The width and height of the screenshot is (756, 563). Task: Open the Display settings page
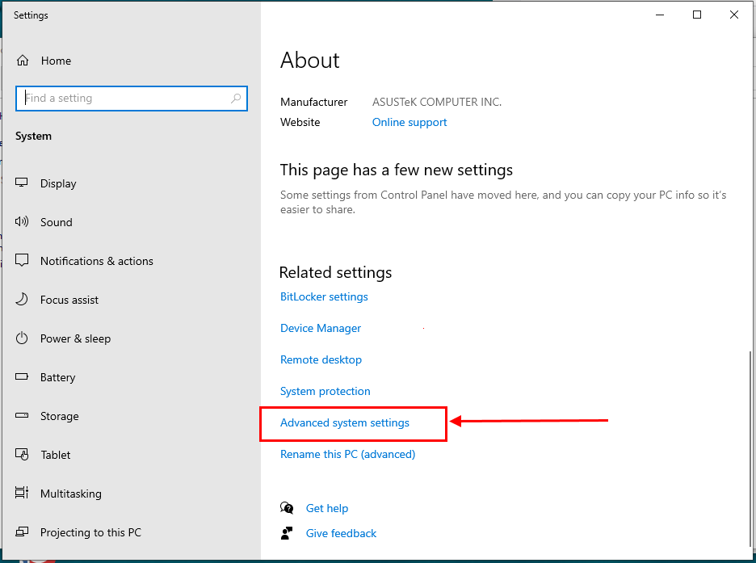(x=58, y=183)
